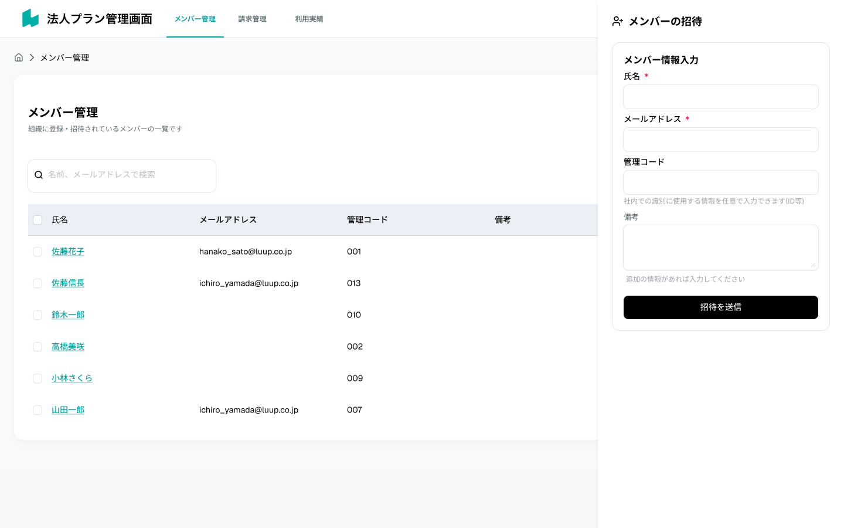844x528 pixels.
Task: Toggle the select-all checkbox in table header
Action: 38,220
